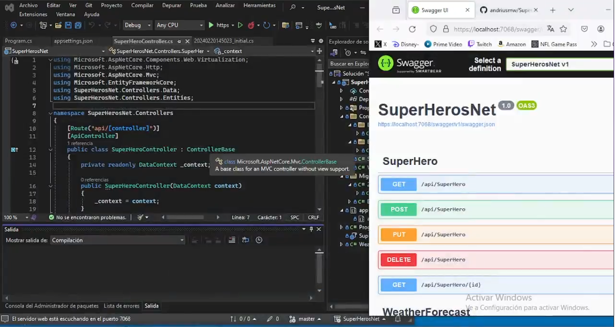Image resolution: width=615 pixels, height=327 pixels.
Task: Click the Undo arrow icon in toolbar
Action: (92, 25)
